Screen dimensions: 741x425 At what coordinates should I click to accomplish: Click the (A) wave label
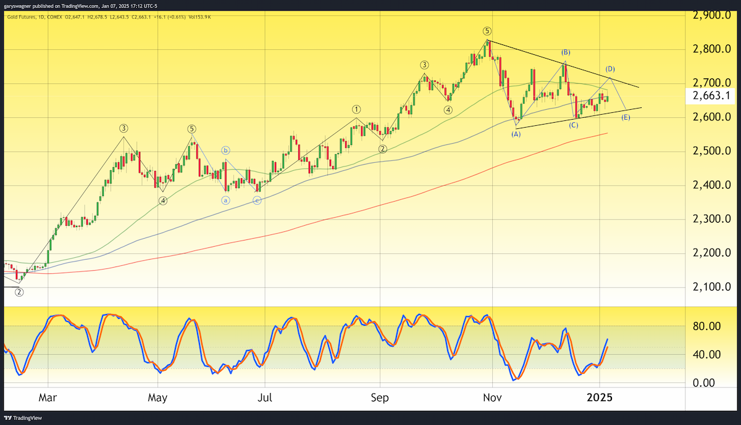point(516,133)
